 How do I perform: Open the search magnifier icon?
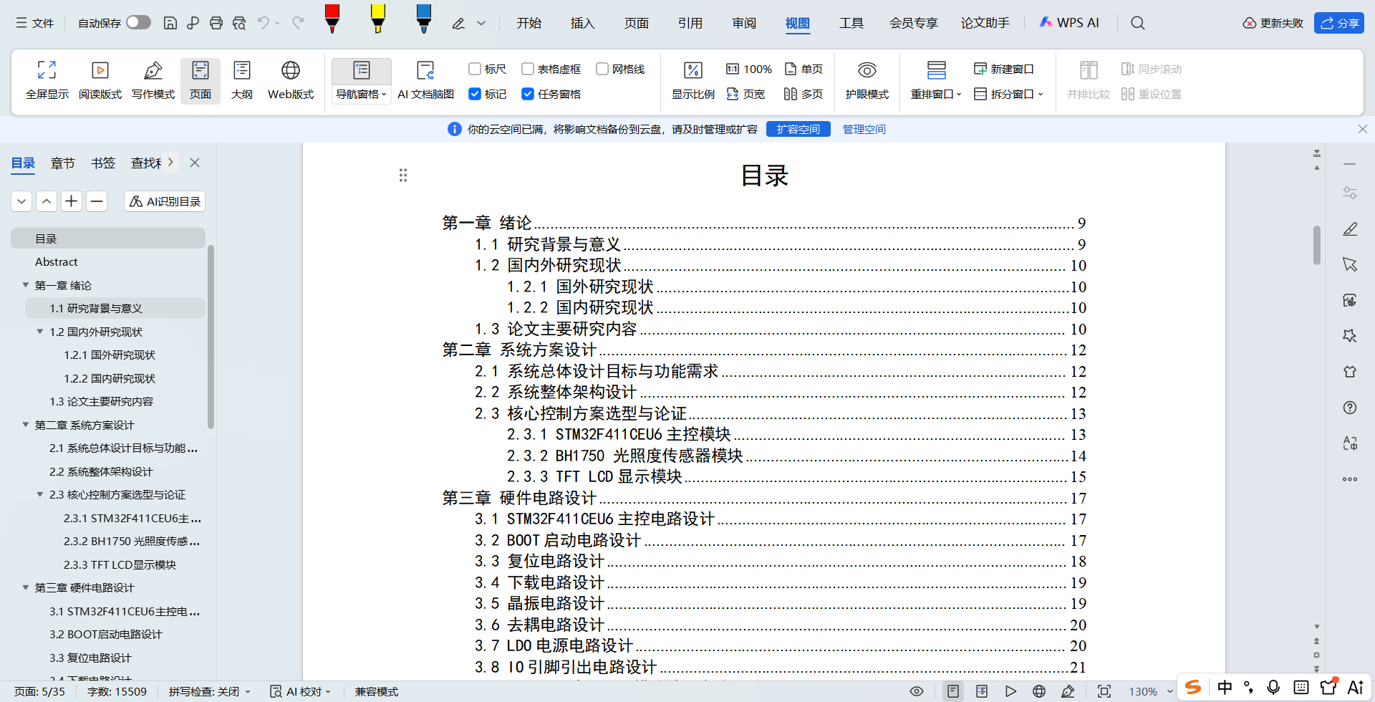(1137, 23)
